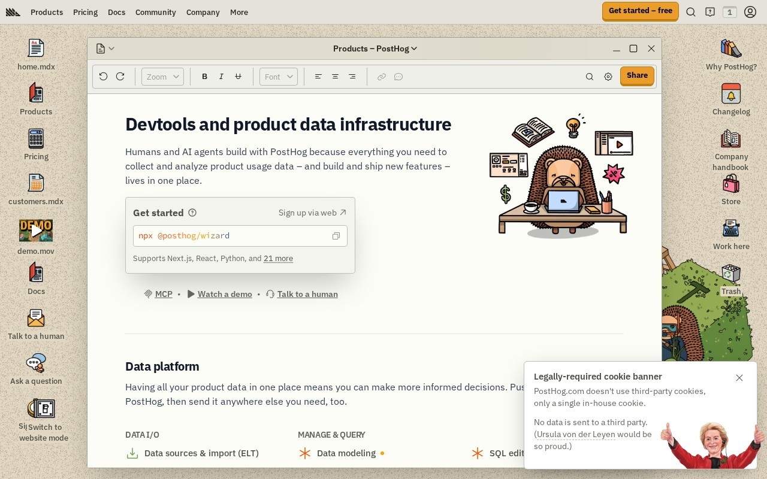Open the window settings gear

608,77
